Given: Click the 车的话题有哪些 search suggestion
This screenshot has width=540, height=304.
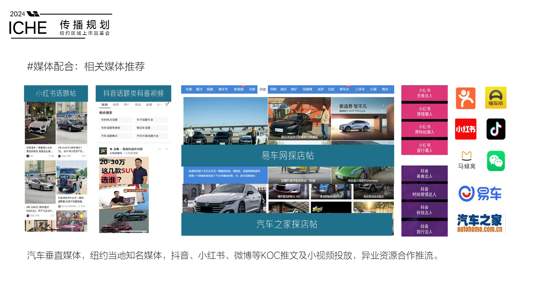Looking at the screenshot, I should [116, 128].
